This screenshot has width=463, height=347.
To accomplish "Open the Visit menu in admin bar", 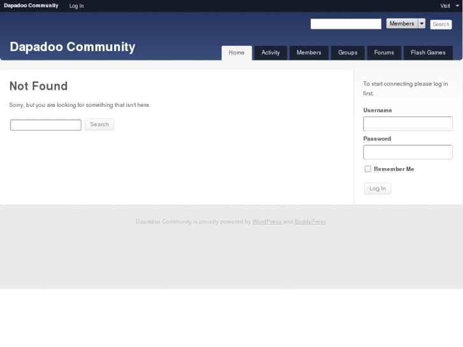I will coord(445,6).
